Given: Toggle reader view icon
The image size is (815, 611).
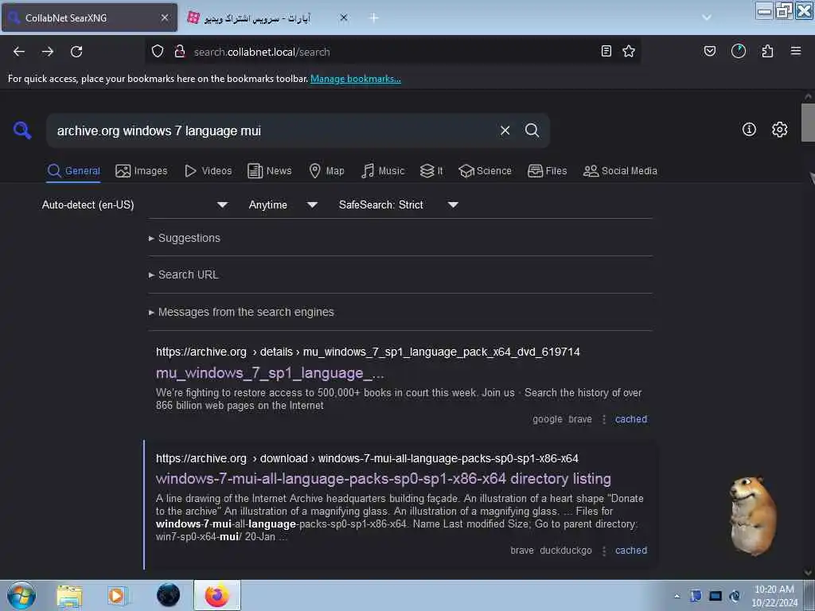Looking at the screenshot, I should coord(606,51).
